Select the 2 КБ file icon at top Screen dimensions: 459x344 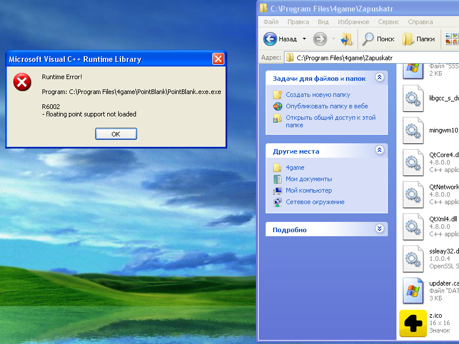click(413, 71)
